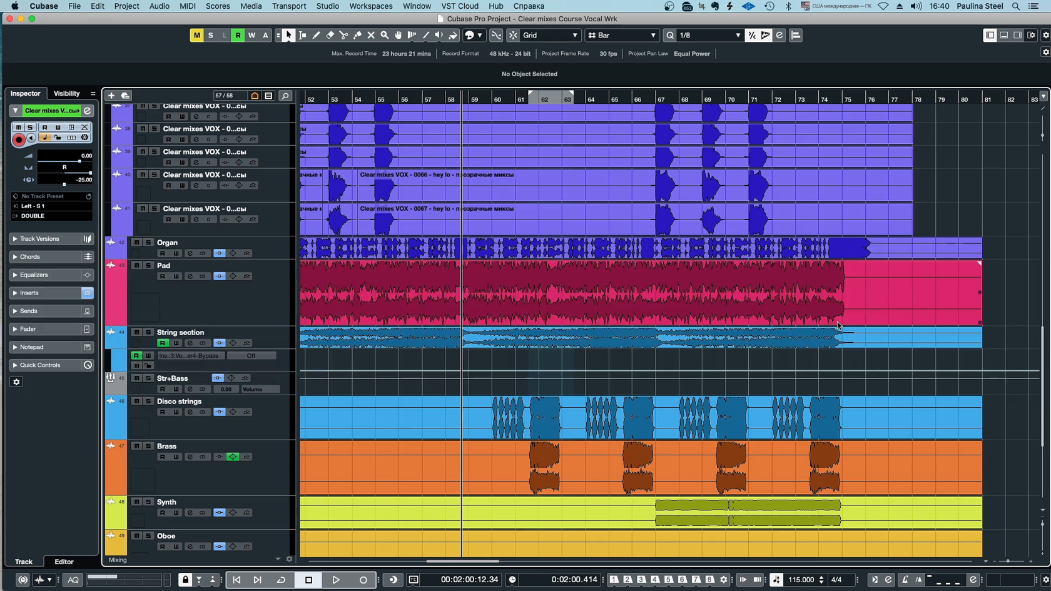The height and width of the screenshot is (591, 1051).
Task: Expand the Equalizers inspector section
Action: click(x=34, y=275)
